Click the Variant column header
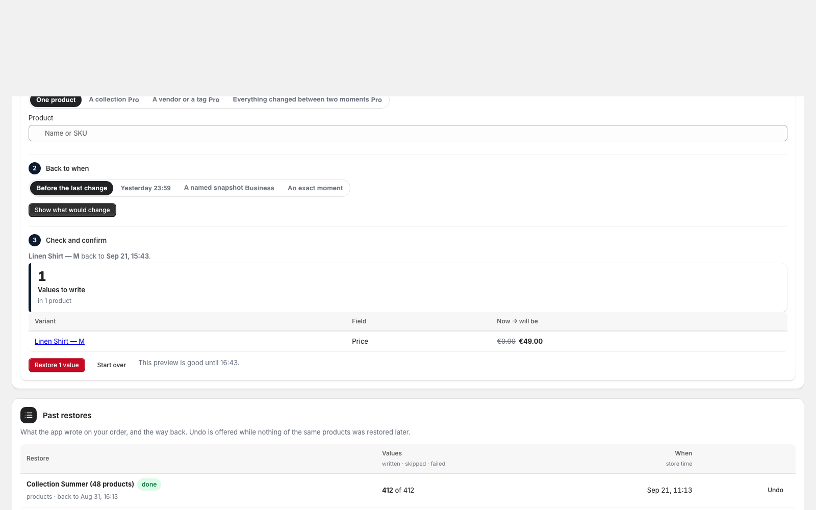Screen dimensions: 816x510 [x=45, y=321]
